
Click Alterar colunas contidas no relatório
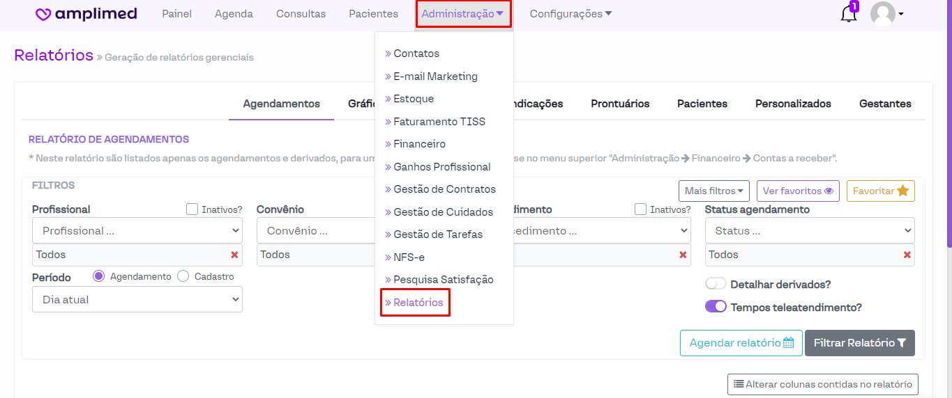822,384
